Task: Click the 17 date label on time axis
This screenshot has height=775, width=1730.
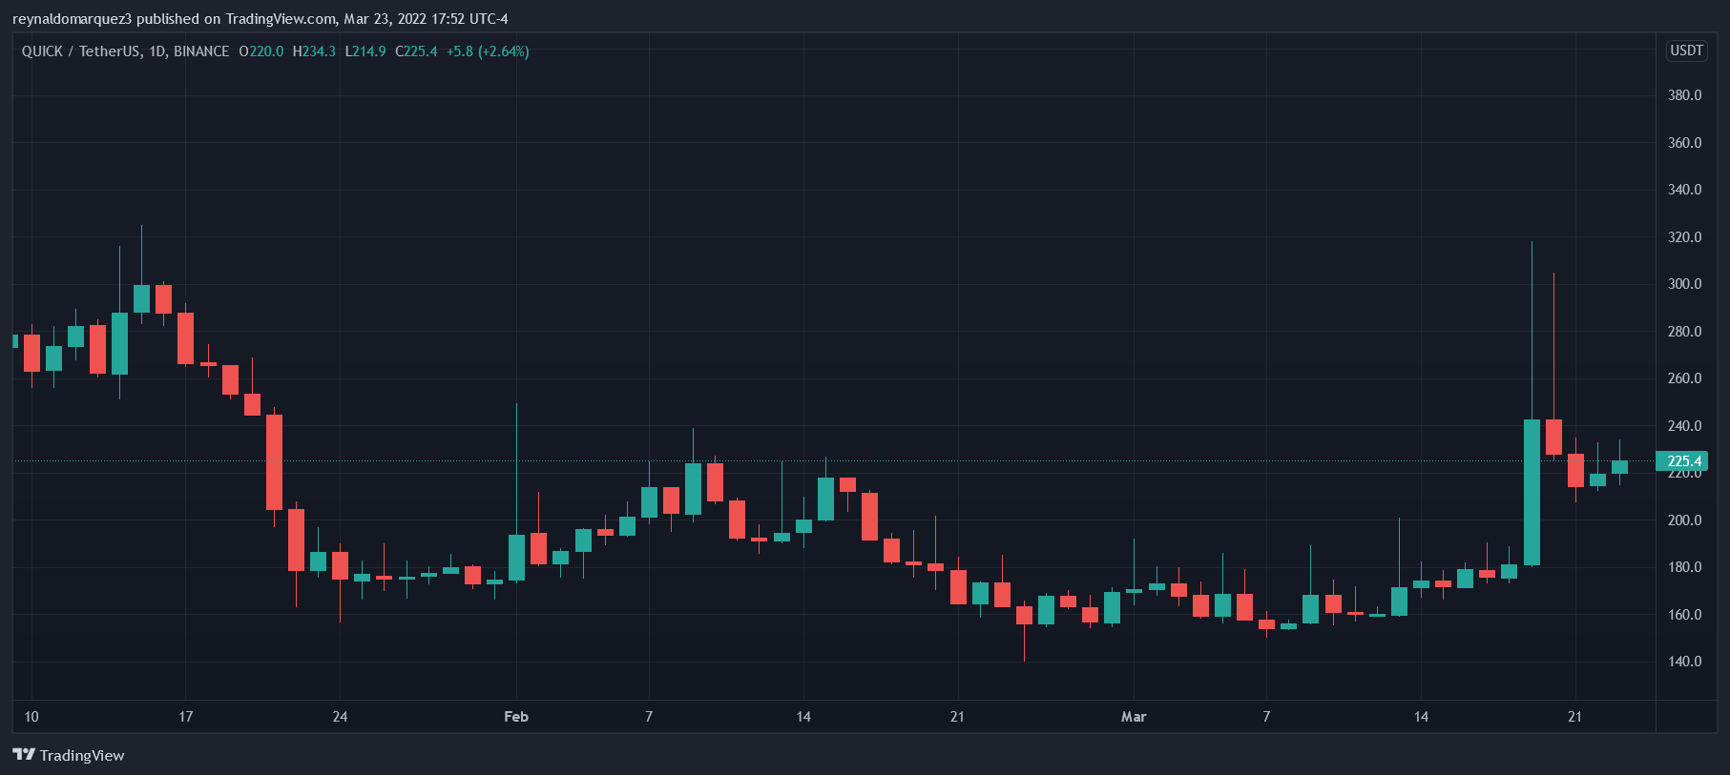Action: coord(186,717)
